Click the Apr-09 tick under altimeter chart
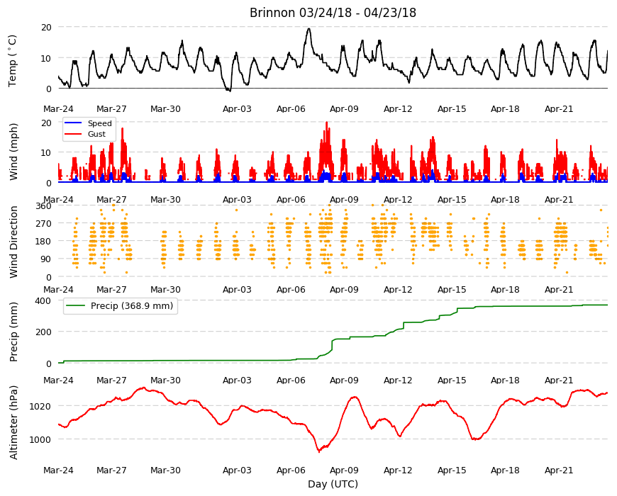Screen dimensions: 617x496 pyautogui.click(x=344, y=470)
